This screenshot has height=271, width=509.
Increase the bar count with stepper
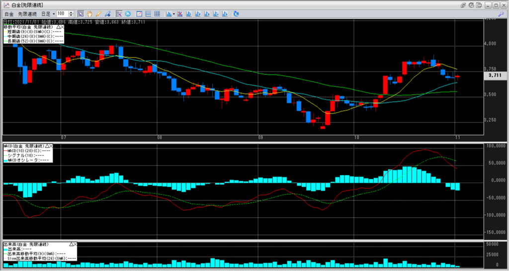[72, 12]
